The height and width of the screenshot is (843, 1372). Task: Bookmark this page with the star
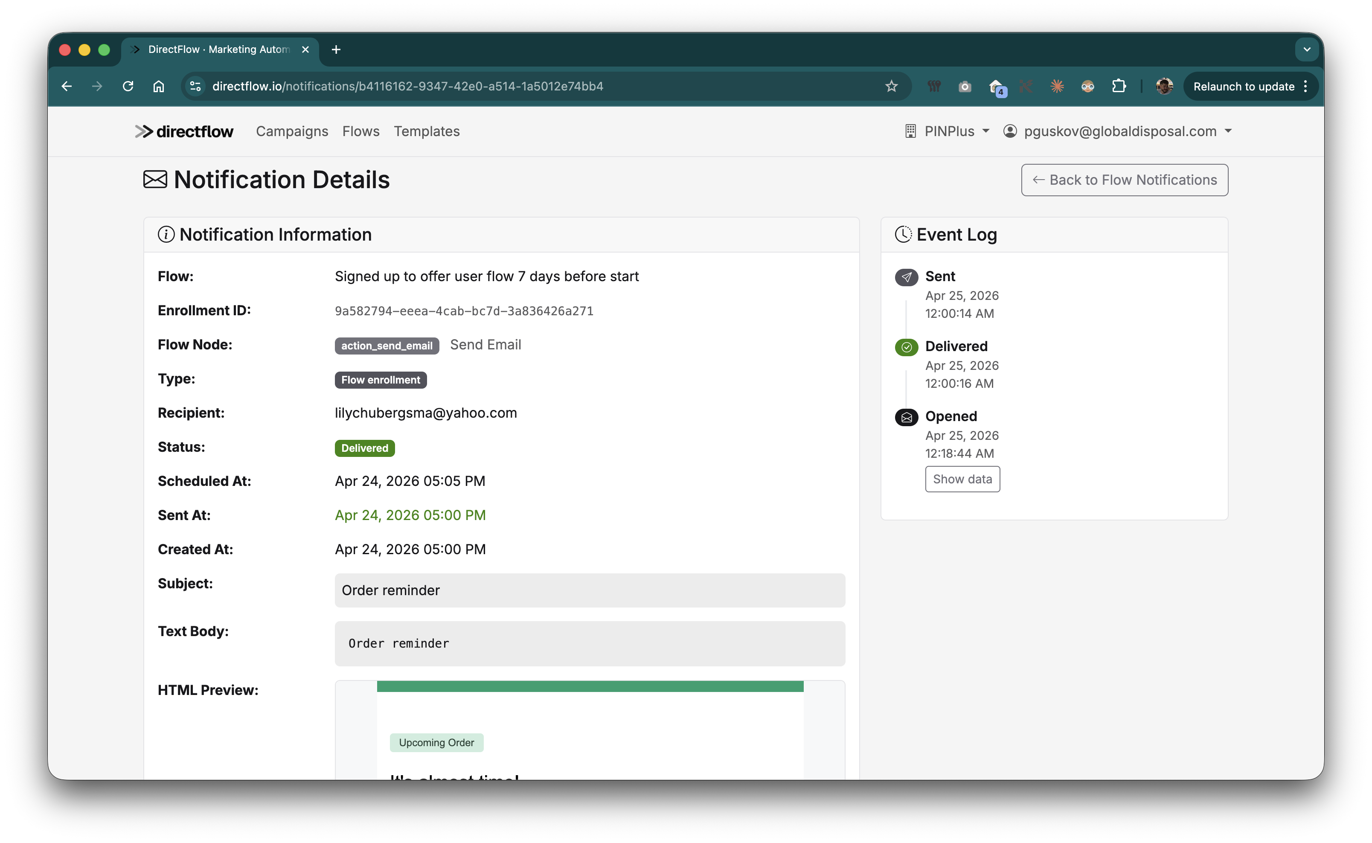[892, 87]
